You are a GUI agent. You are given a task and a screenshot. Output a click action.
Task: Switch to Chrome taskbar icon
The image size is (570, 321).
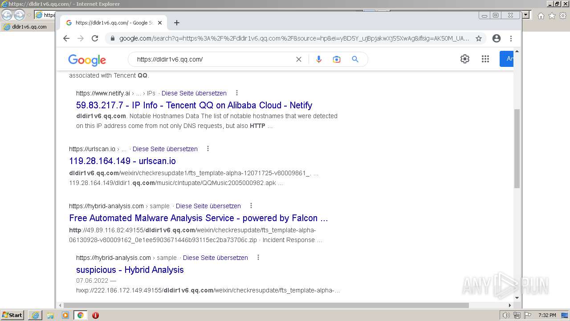80,315
